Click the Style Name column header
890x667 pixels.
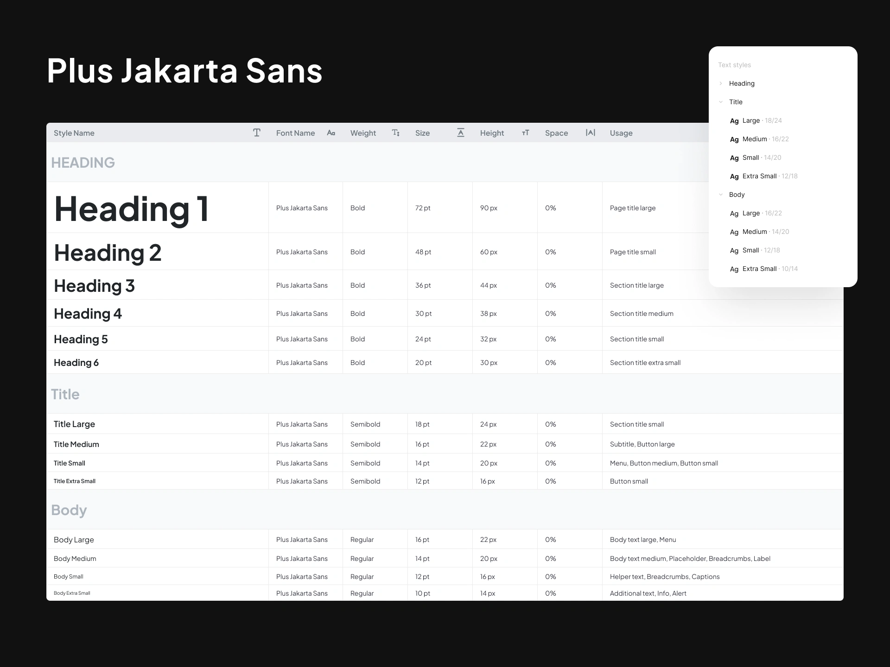74,133
